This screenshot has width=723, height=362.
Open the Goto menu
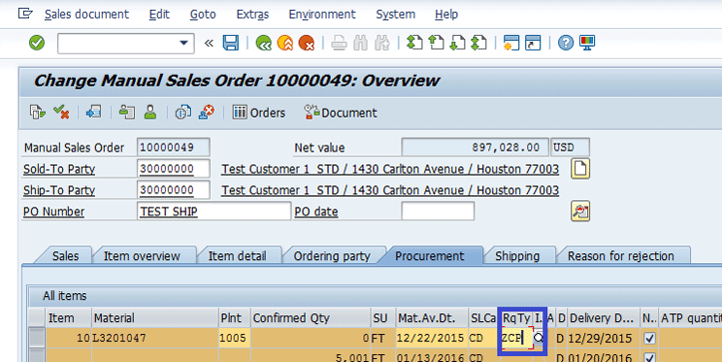click(x=203, y=15)
